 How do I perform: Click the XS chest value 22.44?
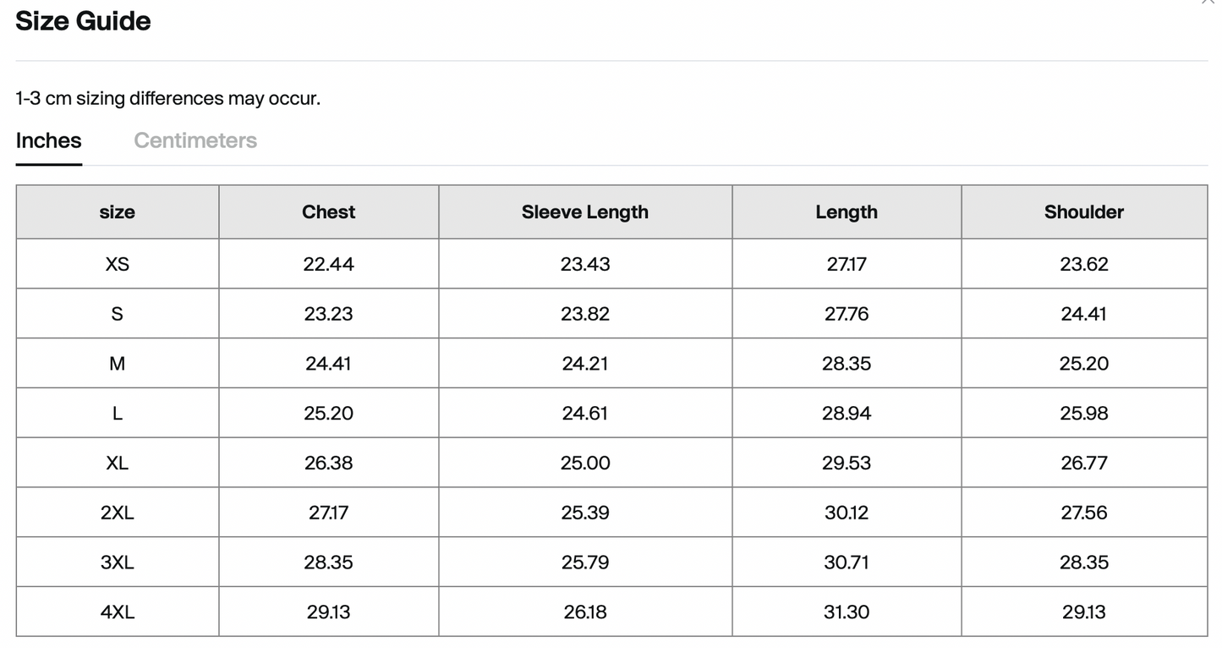[x=328, y=264]
